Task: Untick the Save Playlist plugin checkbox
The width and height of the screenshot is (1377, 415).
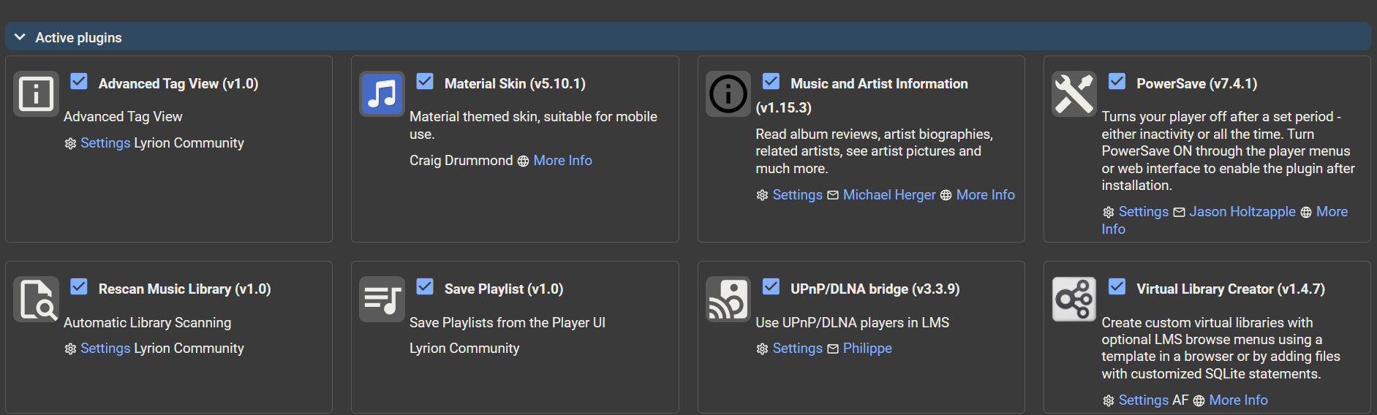Action: (x=425, y=286)
